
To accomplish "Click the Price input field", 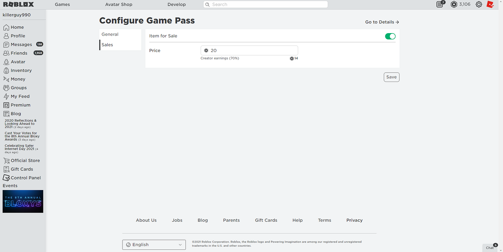I will (249, 51).
